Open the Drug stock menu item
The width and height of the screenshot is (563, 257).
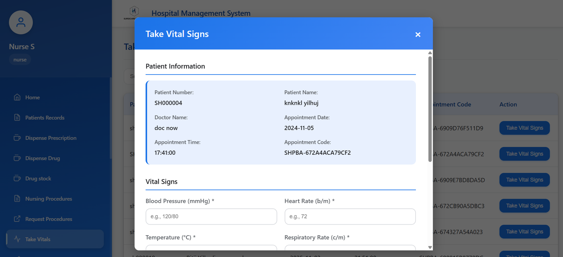tap(55, 179)
